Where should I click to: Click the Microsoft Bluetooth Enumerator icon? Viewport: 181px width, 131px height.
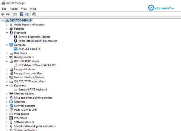click(16, 41)
